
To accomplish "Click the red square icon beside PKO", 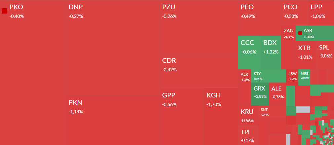I will point(4,11).
